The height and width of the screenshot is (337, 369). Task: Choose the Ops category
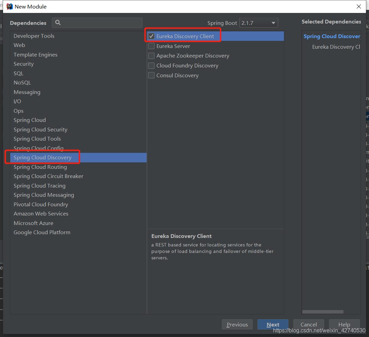click(x=78, y=111)
